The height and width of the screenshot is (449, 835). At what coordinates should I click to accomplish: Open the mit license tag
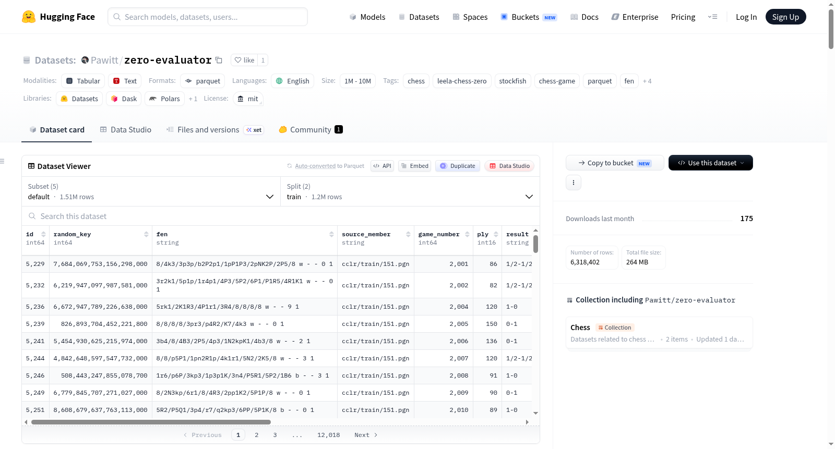pos(248,99)
